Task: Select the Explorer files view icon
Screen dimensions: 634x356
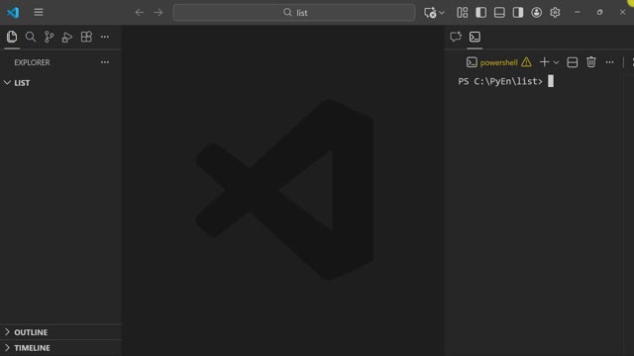Action: (x=12, y=37)
